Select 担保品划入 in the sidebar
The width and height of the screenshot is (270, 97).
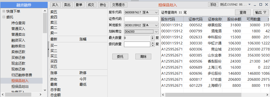coord(20,81)
